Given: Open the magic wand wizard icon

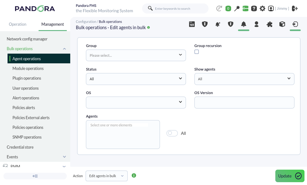Looking at the screenshot, I should pyautogui.click(x=237, y=8).
